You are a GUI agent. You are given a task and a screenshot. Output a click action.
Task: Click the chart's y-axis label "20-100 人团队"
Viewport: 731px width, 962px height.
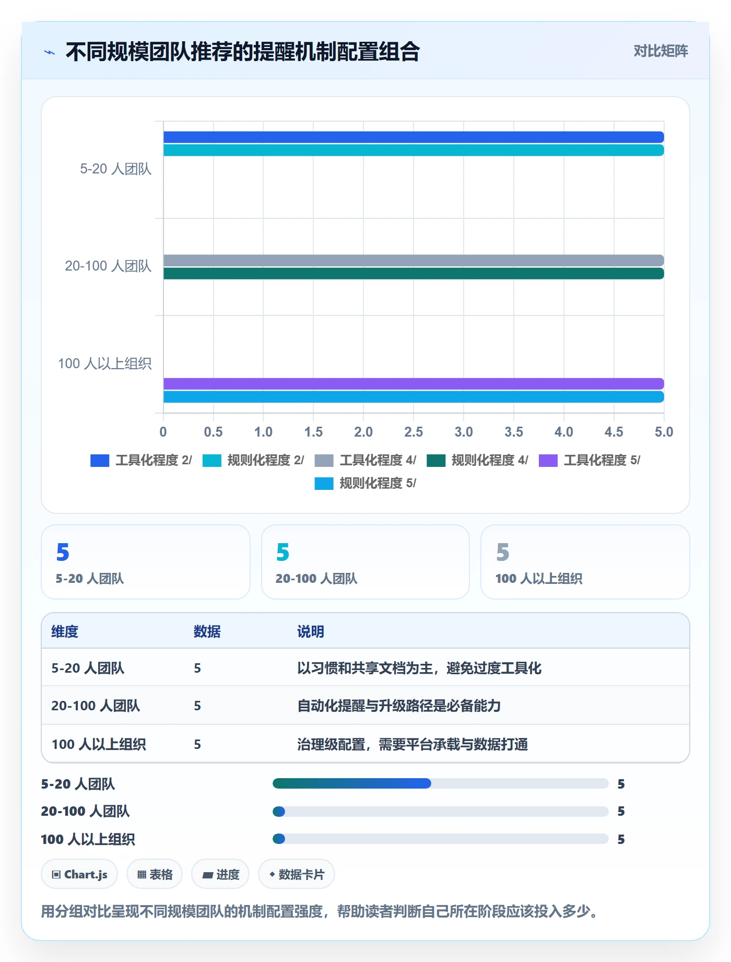(x=108, y=266)
